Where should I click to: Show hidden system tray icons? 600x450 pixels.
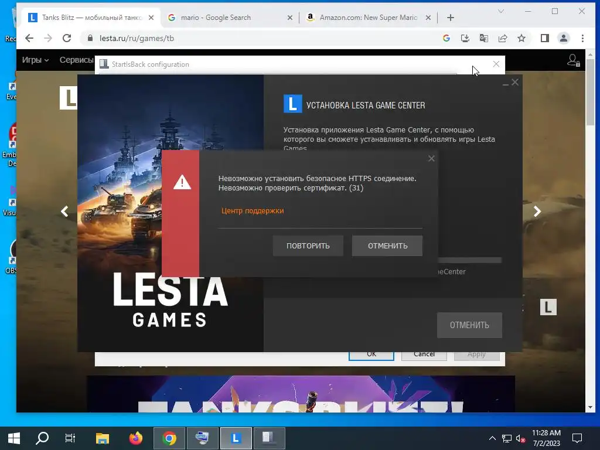[x=492, y=438]
